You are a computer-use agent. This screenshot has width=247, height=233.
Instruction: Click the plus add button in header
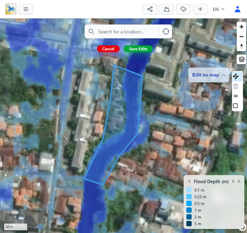point(200,9)
